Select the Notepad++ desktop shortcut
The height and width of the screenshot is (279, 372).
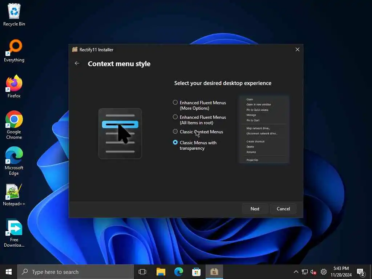[14, 195]
